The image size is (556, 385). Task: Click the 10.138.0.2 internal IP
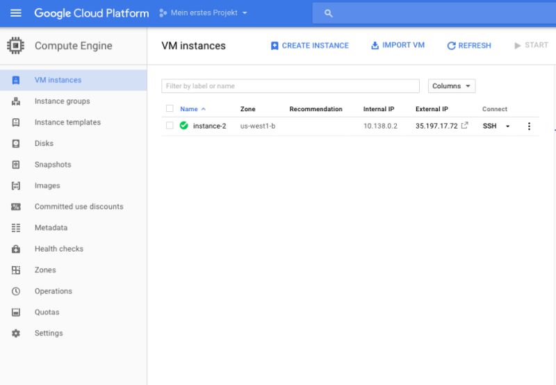[x=380, y=126]
